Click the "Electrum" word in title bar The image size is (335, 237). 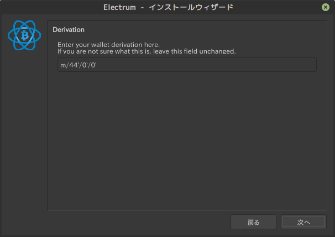(119, 7)
